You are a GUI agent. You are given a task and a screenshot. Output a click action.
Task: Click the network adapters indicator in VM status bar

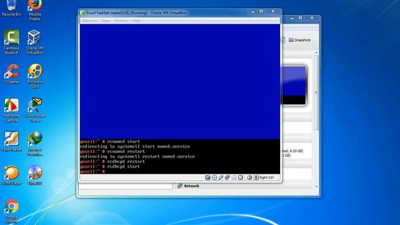(227, 177)
